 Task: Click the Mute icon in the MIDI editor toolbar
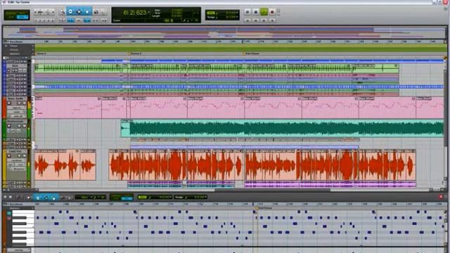click(x=11, y=197)
